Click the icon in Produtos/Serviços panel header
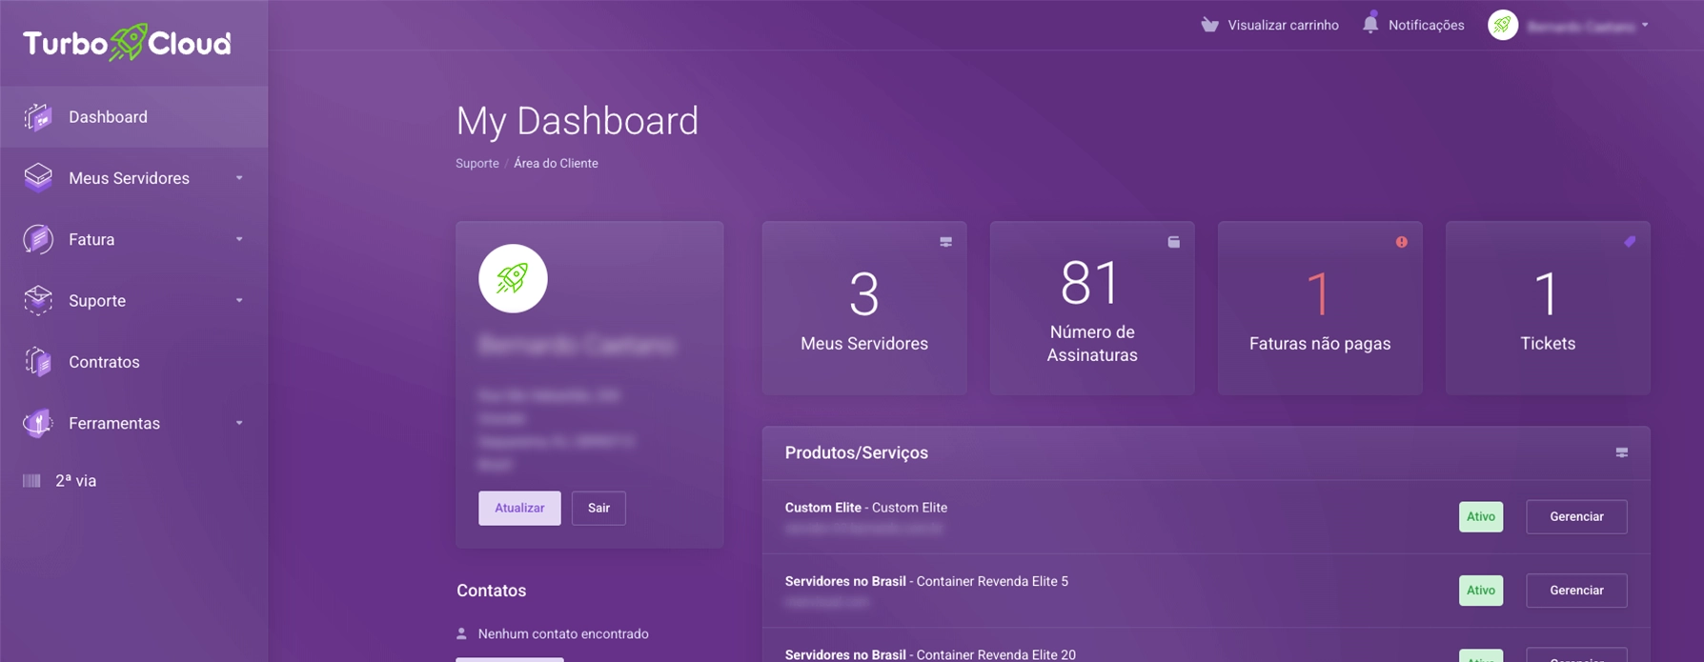This screenshot has width=1704, height=662. (x=1622, y=452)
